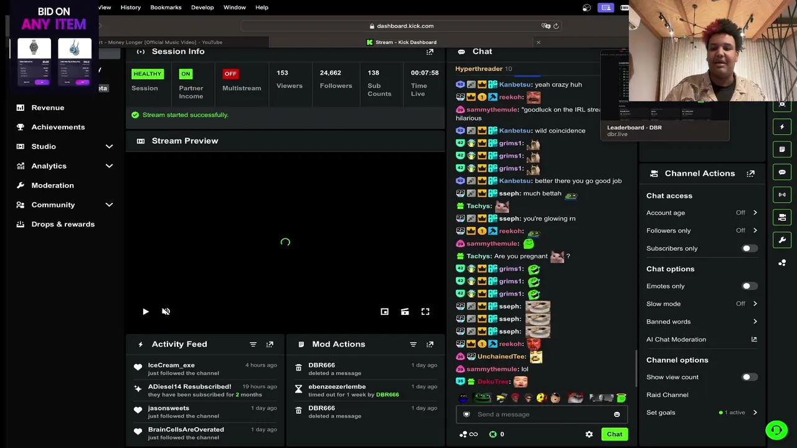Click the lightning bolt icon in right sidebar
The height and width of the screenshot is (448, 797).
click(x=782, y=127)
